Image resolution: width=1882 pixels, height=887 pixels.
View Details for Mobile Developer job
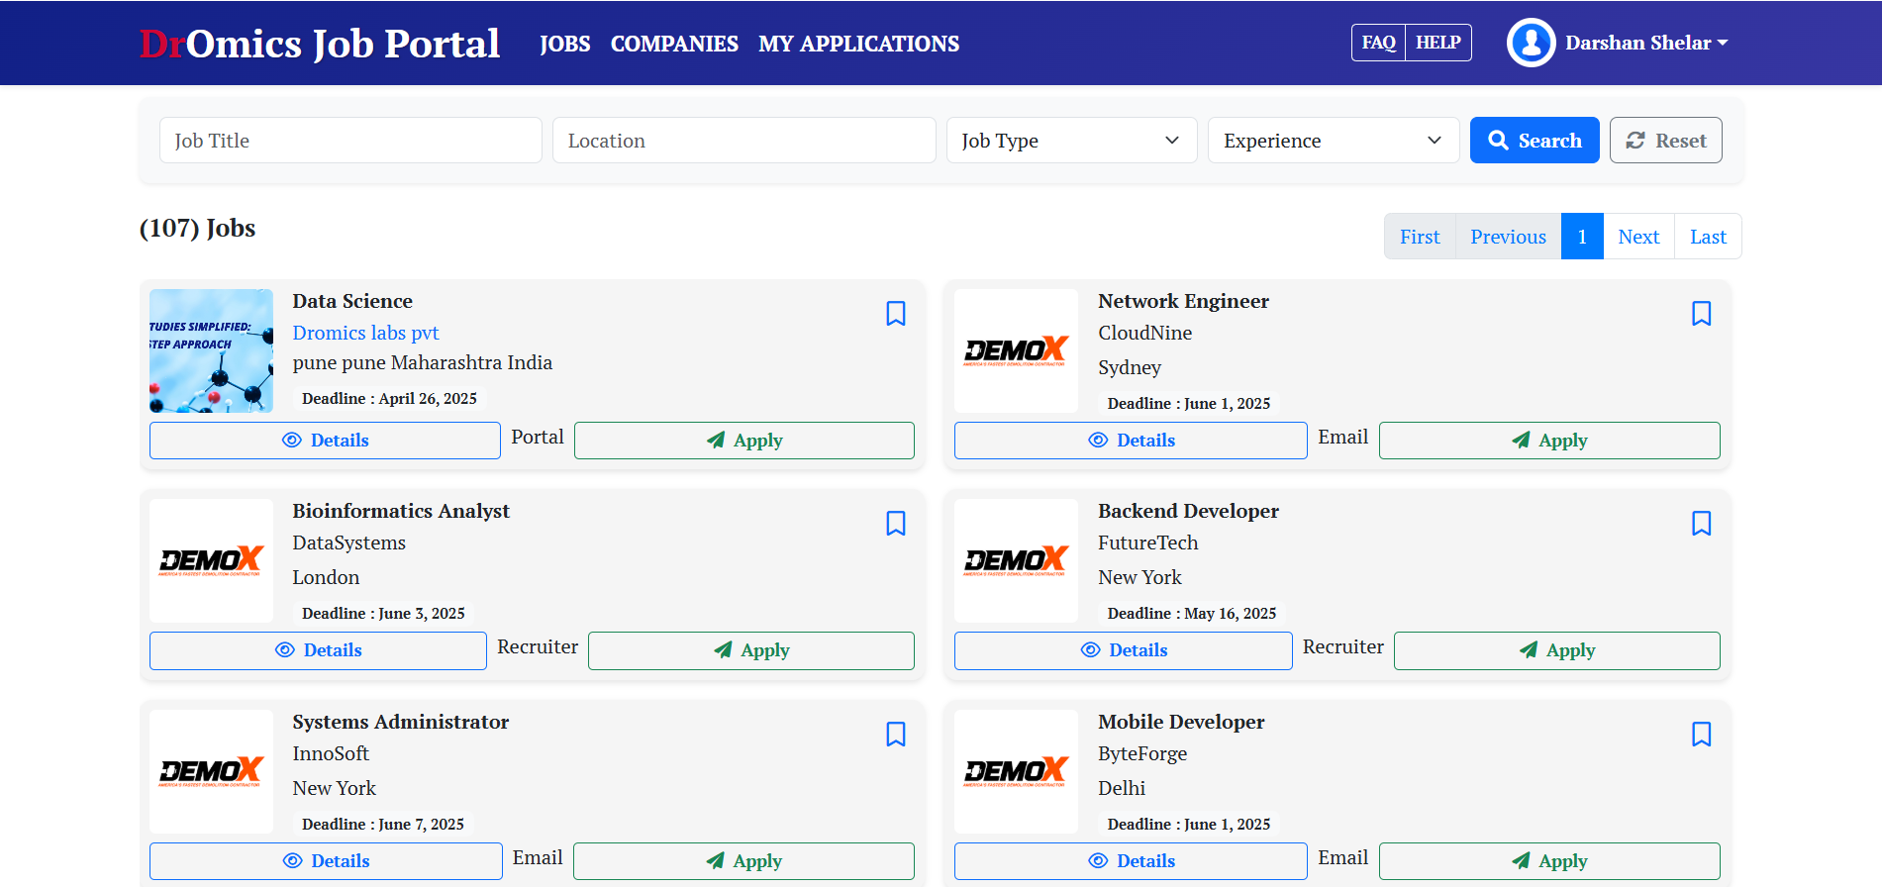click(1131, 861)
